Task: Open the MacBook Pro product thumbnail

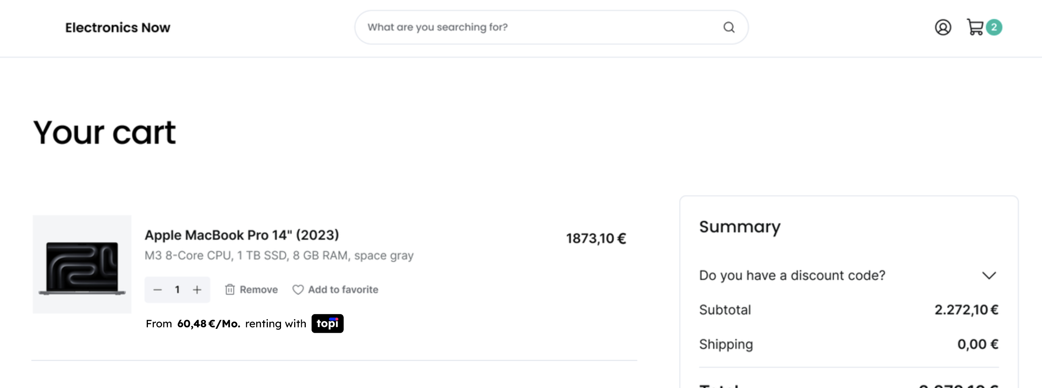Action: pos(82,264)
